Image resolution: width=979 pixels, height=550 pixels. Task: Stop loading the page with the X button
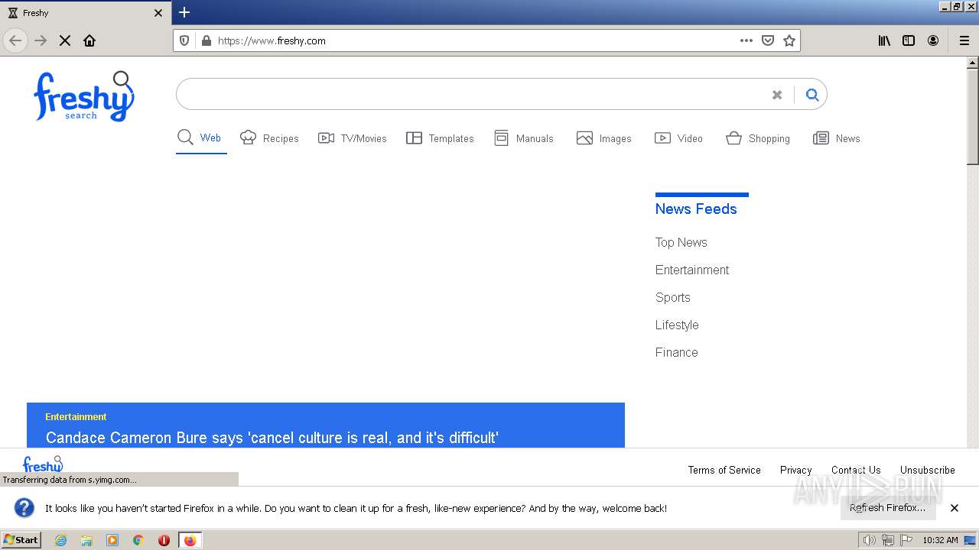65,40
